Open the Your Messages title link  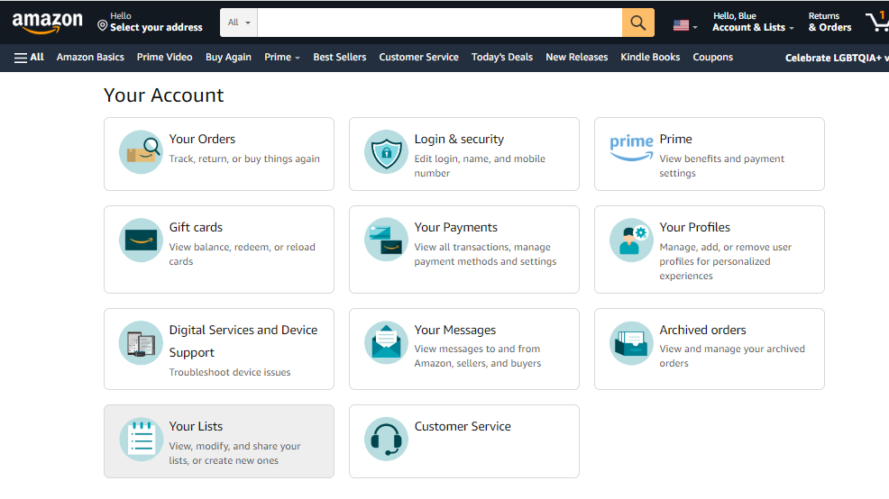pos(455,331)
